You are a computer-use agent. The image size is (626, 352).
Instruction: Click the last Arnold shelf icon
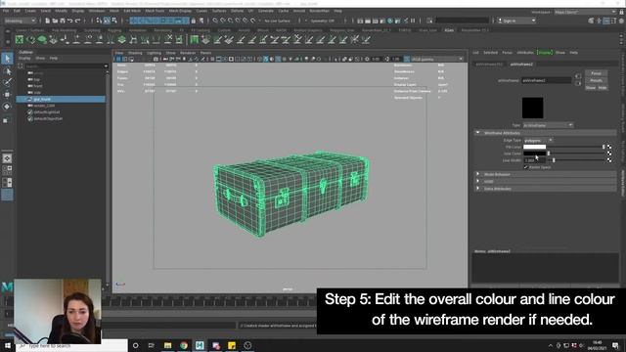click(x=366, y=39)
